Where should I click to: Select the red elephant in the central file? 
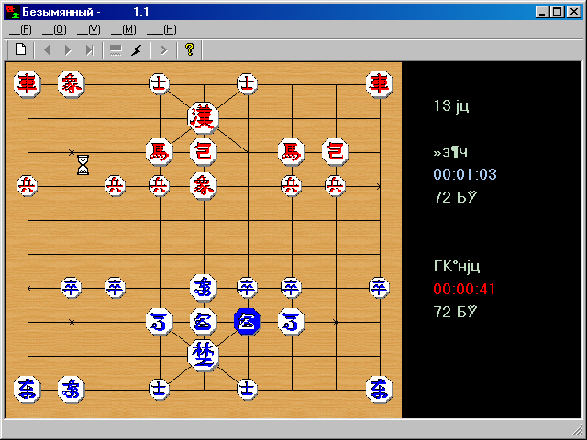click(x=204, y=186)
